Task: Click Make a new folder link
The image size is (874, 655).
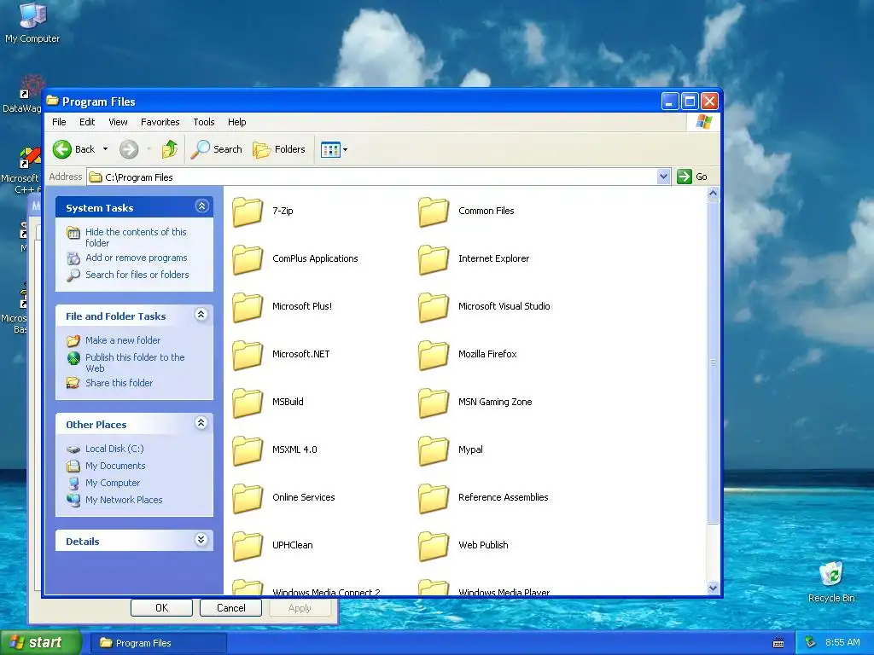Action: click(x=123, y=340)
